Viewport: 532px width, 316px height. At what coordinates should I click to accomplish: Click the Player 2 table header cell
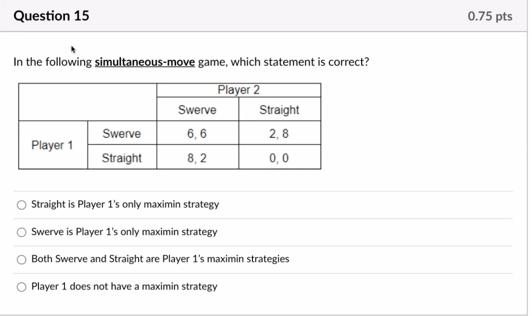coord(239,90)
